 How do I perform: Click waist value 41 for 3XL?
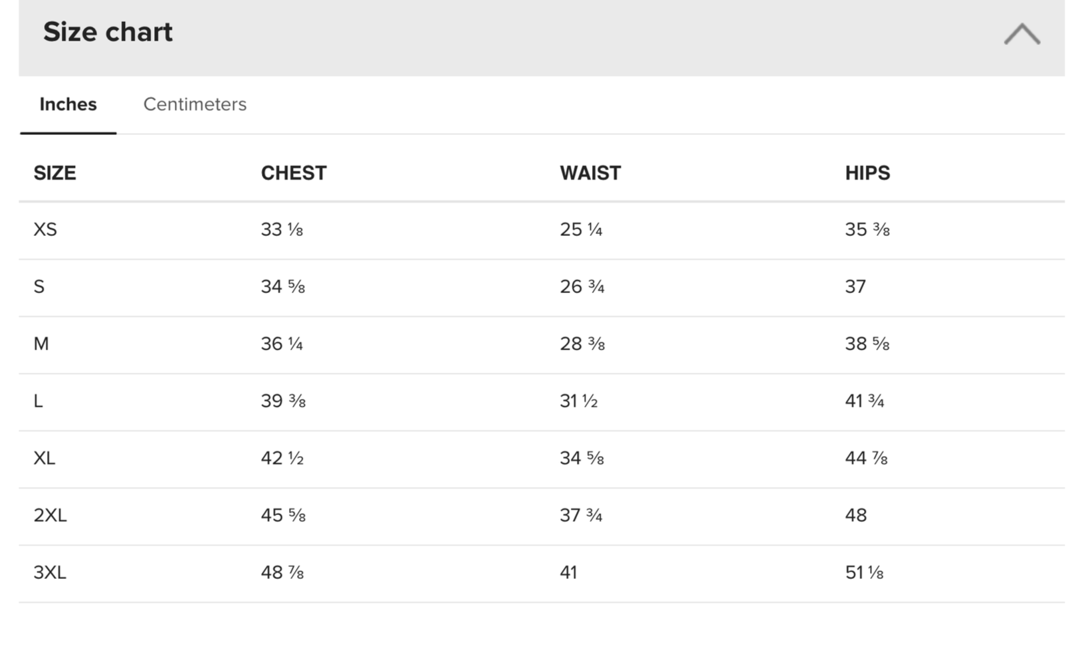point(568,573)
